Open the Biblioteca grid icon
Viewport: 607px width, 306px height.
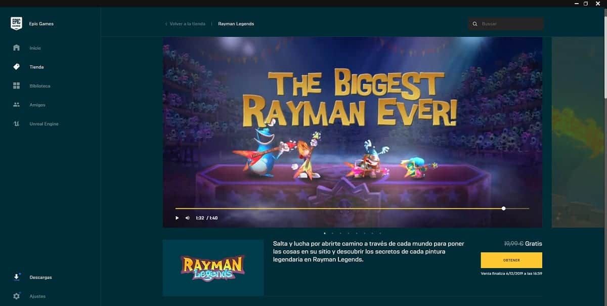click(16, 86)
